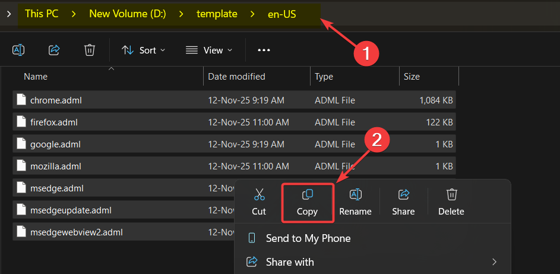Click ADML File type in chrome.adml row
Screen dimensions: 560x274
(335, 100)
